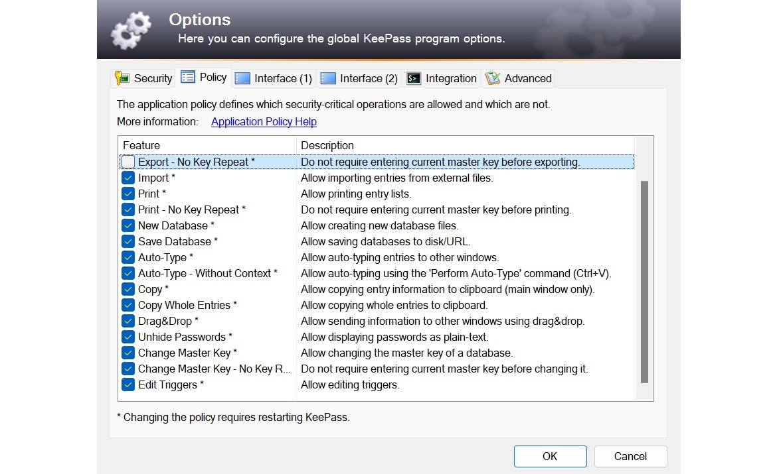Switch to the Interface (1) tab
Screen dimensions: 777x474
click(x=273, y=78)
